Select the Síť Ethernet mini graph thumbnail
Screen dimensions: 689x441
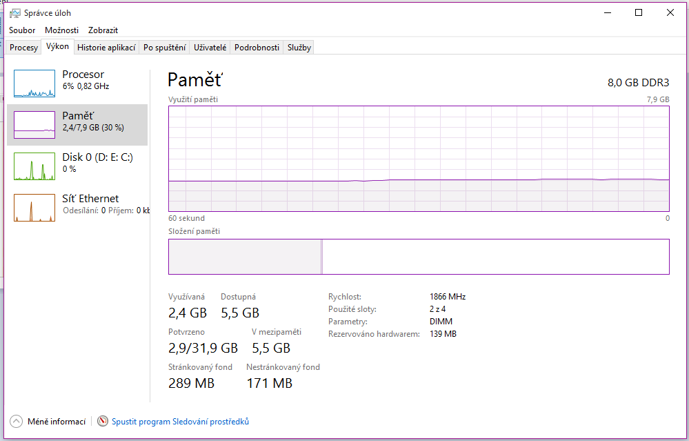[x=34, y=208]
